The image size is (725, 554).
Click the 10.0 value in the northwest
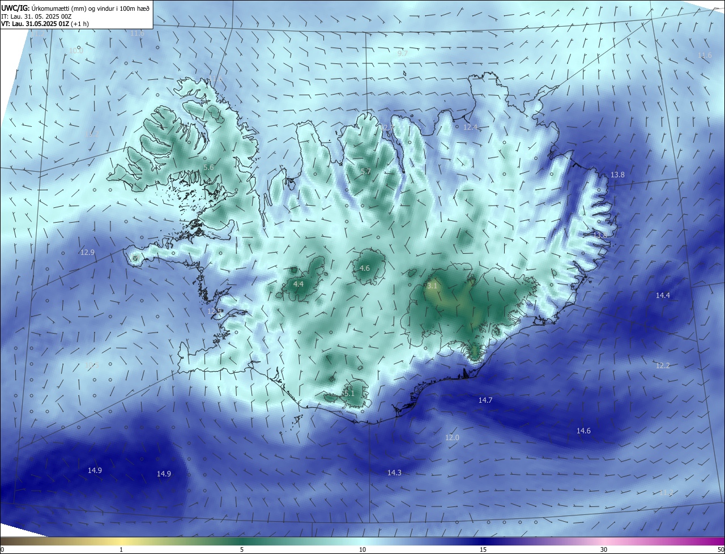[x=76, y=50]
